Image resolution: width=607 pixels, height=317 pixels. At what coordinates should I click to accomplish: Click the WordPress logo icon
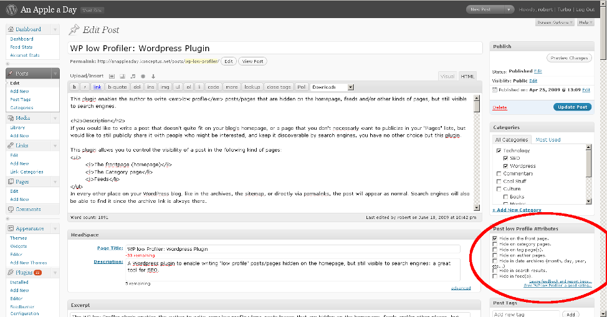12,9
